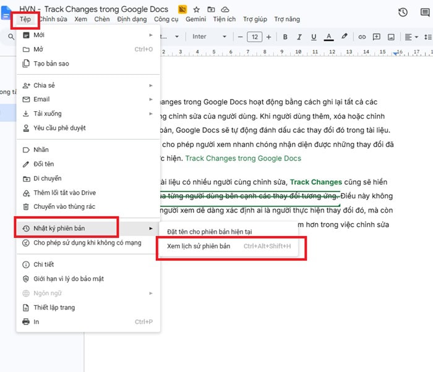Viewport: 433px width, 372px height.
Task: Select Tạo bản sao
Action: point(88,64)
